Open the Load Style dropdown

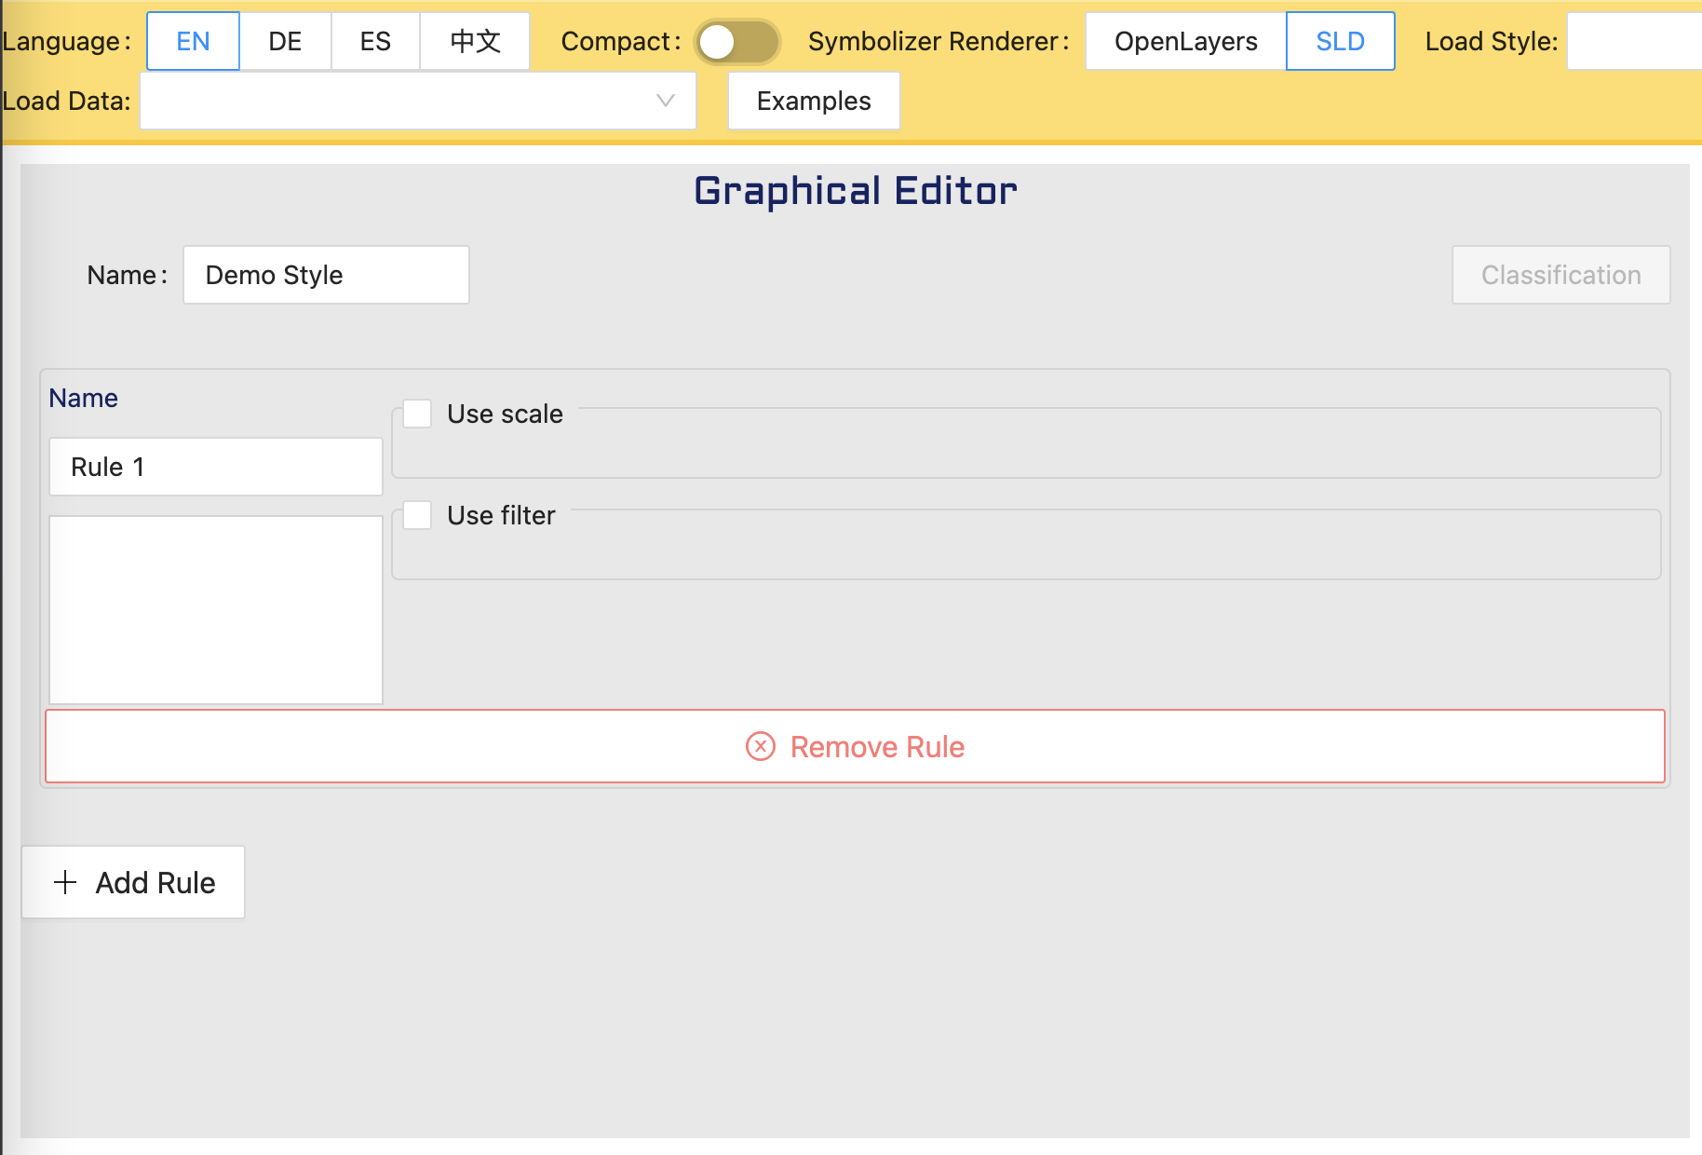tap(1634, 41)
